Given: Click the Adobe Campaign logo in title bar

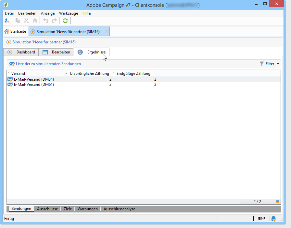Looking at the screenshot, I should click(6, 5).
